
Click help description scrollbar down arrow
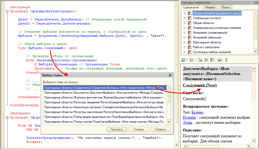254,141
